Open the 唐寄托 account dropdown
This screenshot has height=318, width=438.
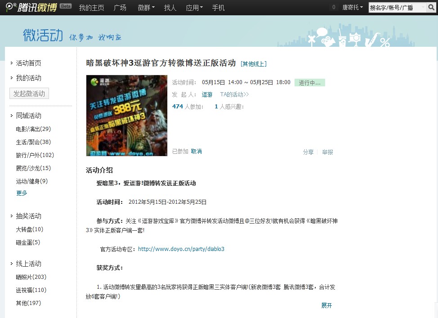(353, 8)
